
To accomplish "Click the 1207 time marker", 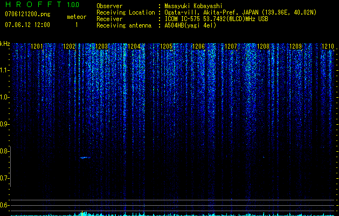I will pyautogui.click(x=231, y=46).
